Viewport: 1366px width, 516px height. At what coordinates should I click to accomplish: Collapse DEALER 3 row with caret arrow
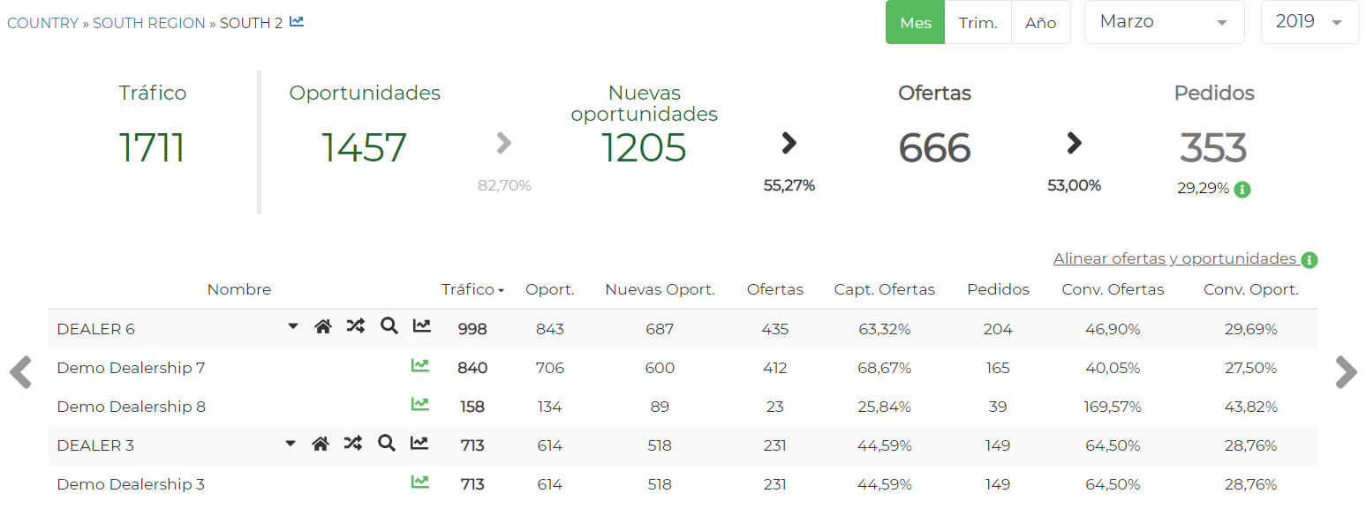point(291,444)
